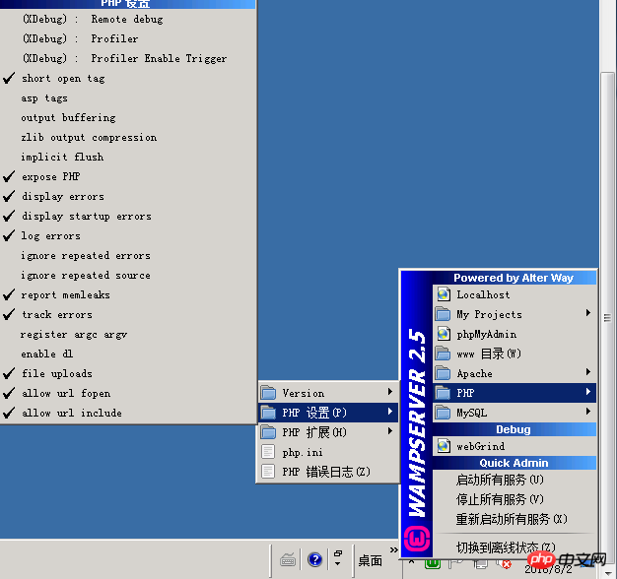Choose implicit flush entry

(128, 157)
